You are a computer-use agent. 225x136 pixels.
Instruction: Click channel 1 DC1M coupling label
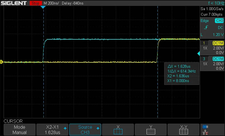(218, 43)
